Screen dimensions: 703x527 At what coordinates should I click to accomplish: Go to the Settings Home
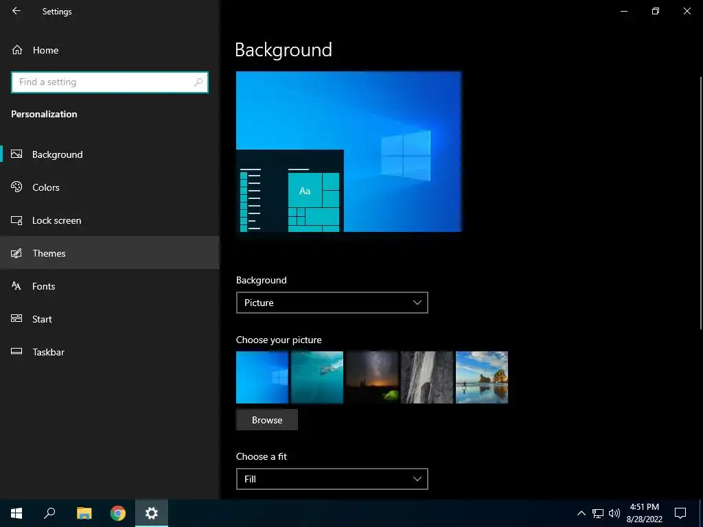tap(110, 49)
